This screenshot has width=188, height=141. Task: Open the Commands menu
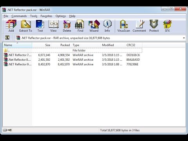tap(19, 16)
